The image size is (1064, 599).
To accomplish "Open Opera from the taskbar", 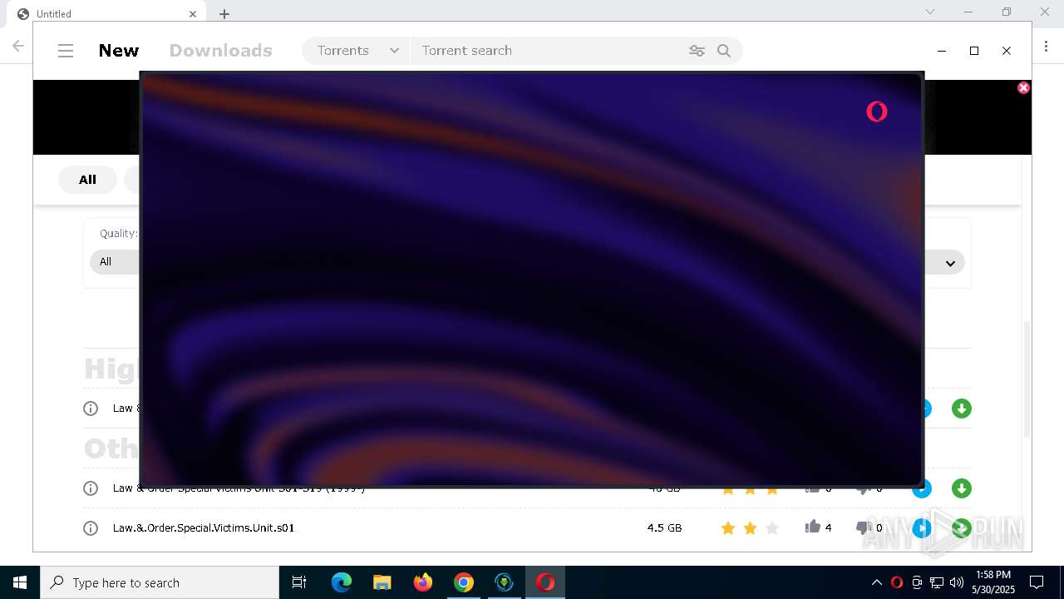I will (545, 582).
